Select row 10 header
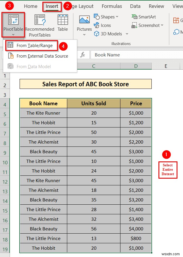The image size is (183, 257). [5, 163]
